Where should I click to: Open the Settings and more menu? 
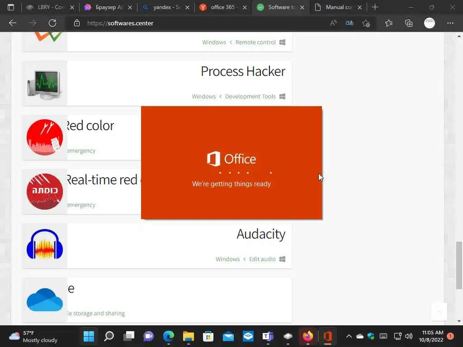(x=450, y=23)
